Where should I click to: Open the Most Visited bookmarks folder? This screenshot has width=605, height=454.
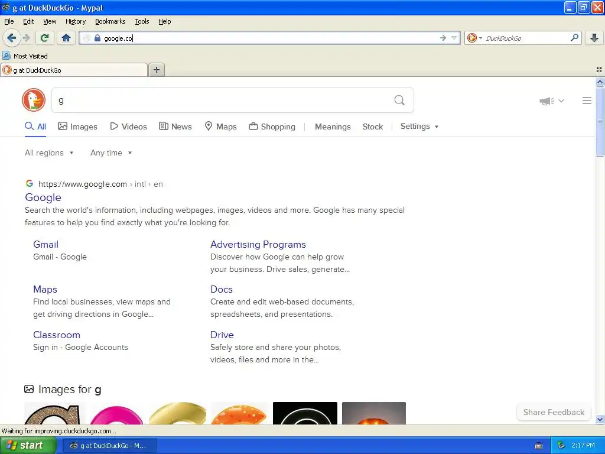click(25, 56)
